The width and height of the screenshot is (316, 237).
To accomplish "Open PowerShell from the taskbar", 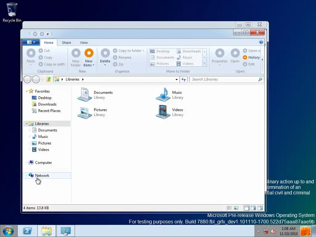I will [x=27, y=231].
